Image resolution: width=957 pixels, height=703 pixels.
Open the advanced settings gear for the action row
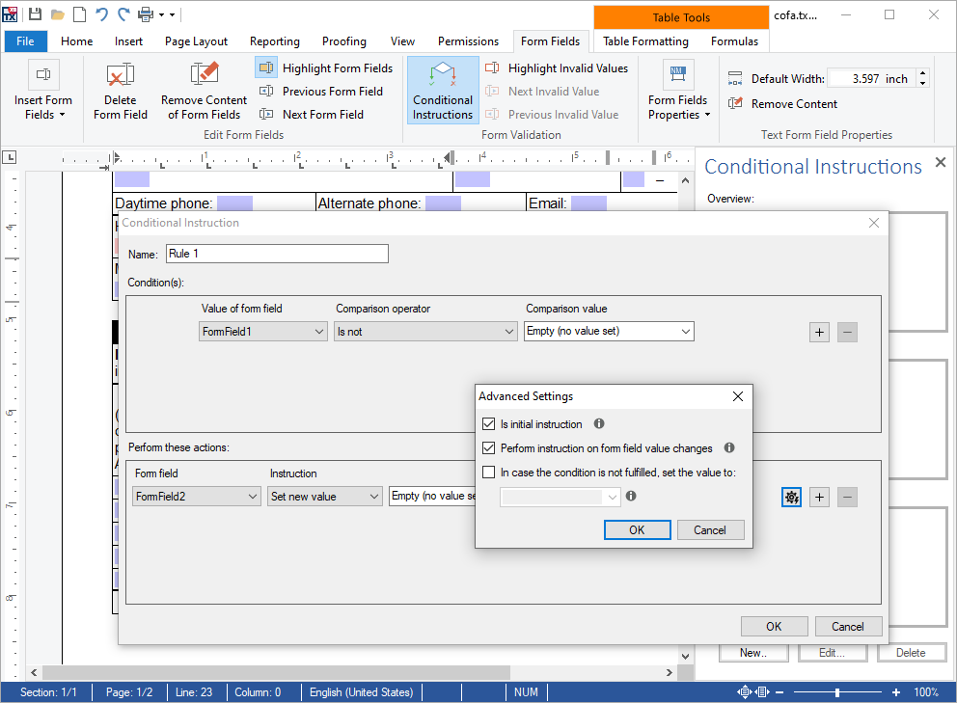click(x=791, y=496)
